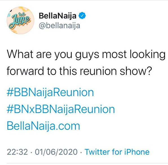The image size is (168, 165).
Task: Open the #BNxBBNaijaReunion hashtag
Action: point(61,109)
